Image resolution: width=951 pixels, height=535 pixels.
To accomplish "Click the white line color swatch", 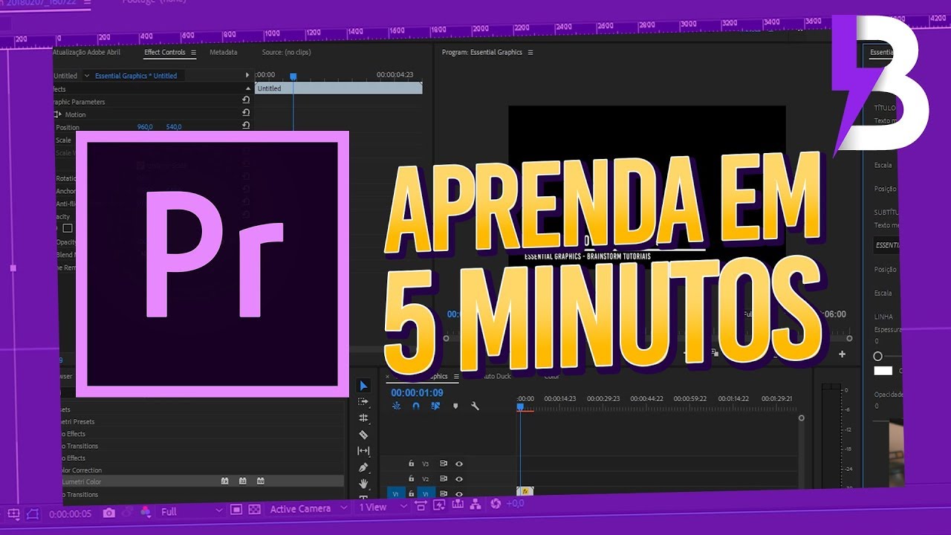I will (x=883, y=370).
